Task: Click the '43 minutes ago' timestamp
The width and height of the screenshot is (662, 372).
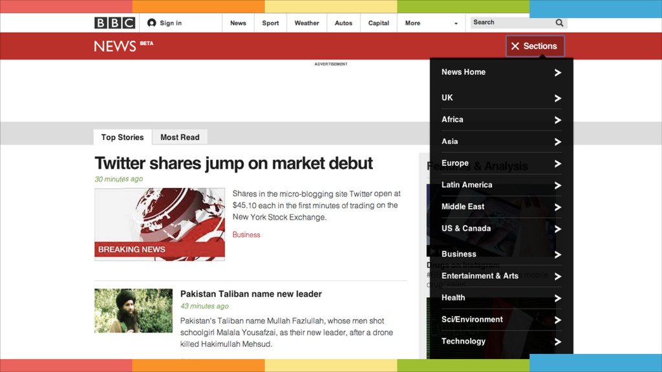Action: point(204,306)
